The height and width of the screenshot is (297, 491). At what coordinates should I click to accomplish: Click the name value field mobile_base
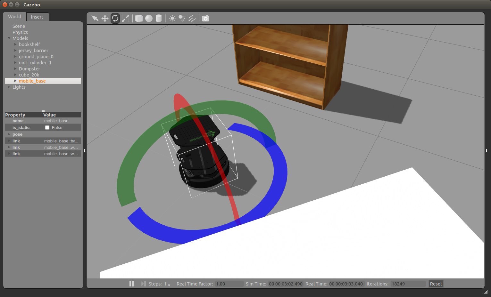pyautogui.click(x=62, y=121)
